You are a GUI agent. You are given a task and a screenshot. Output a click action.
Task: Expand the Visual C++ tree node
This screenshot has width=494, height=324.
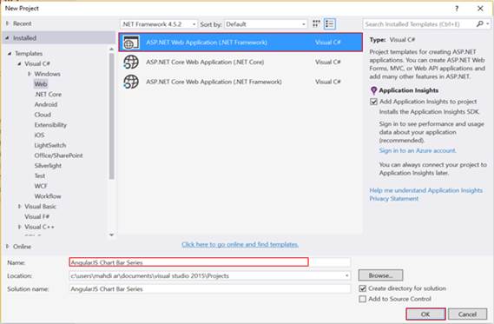(19, 227)
